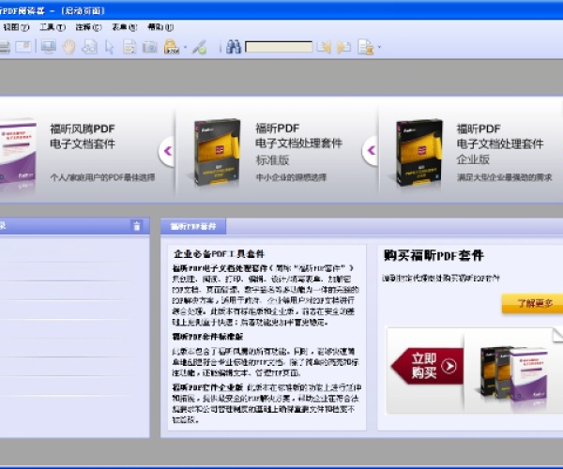Click the 企业版 product box image
The height and width of the screenshot is (469, 563).
point(418,152)
